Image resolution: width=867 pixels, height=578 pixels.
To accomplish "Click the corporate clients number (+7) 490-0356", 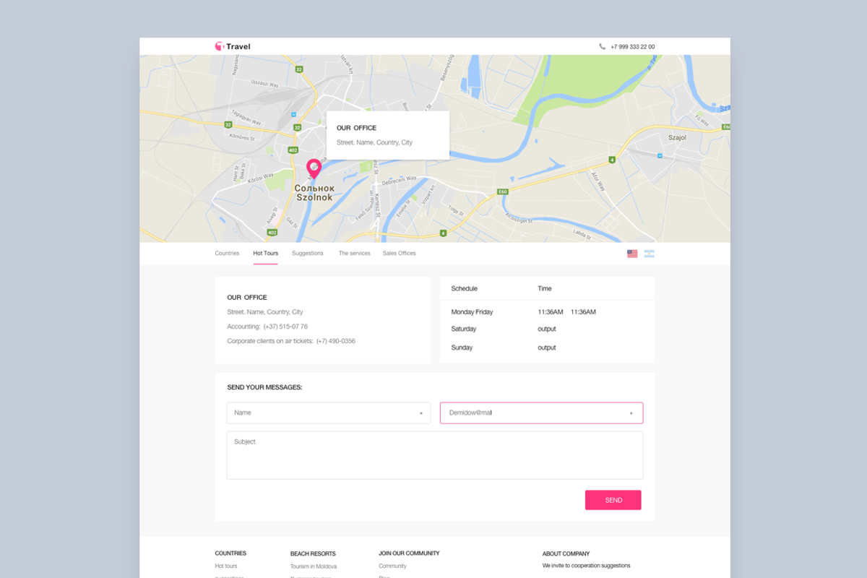I will [336, 341].
